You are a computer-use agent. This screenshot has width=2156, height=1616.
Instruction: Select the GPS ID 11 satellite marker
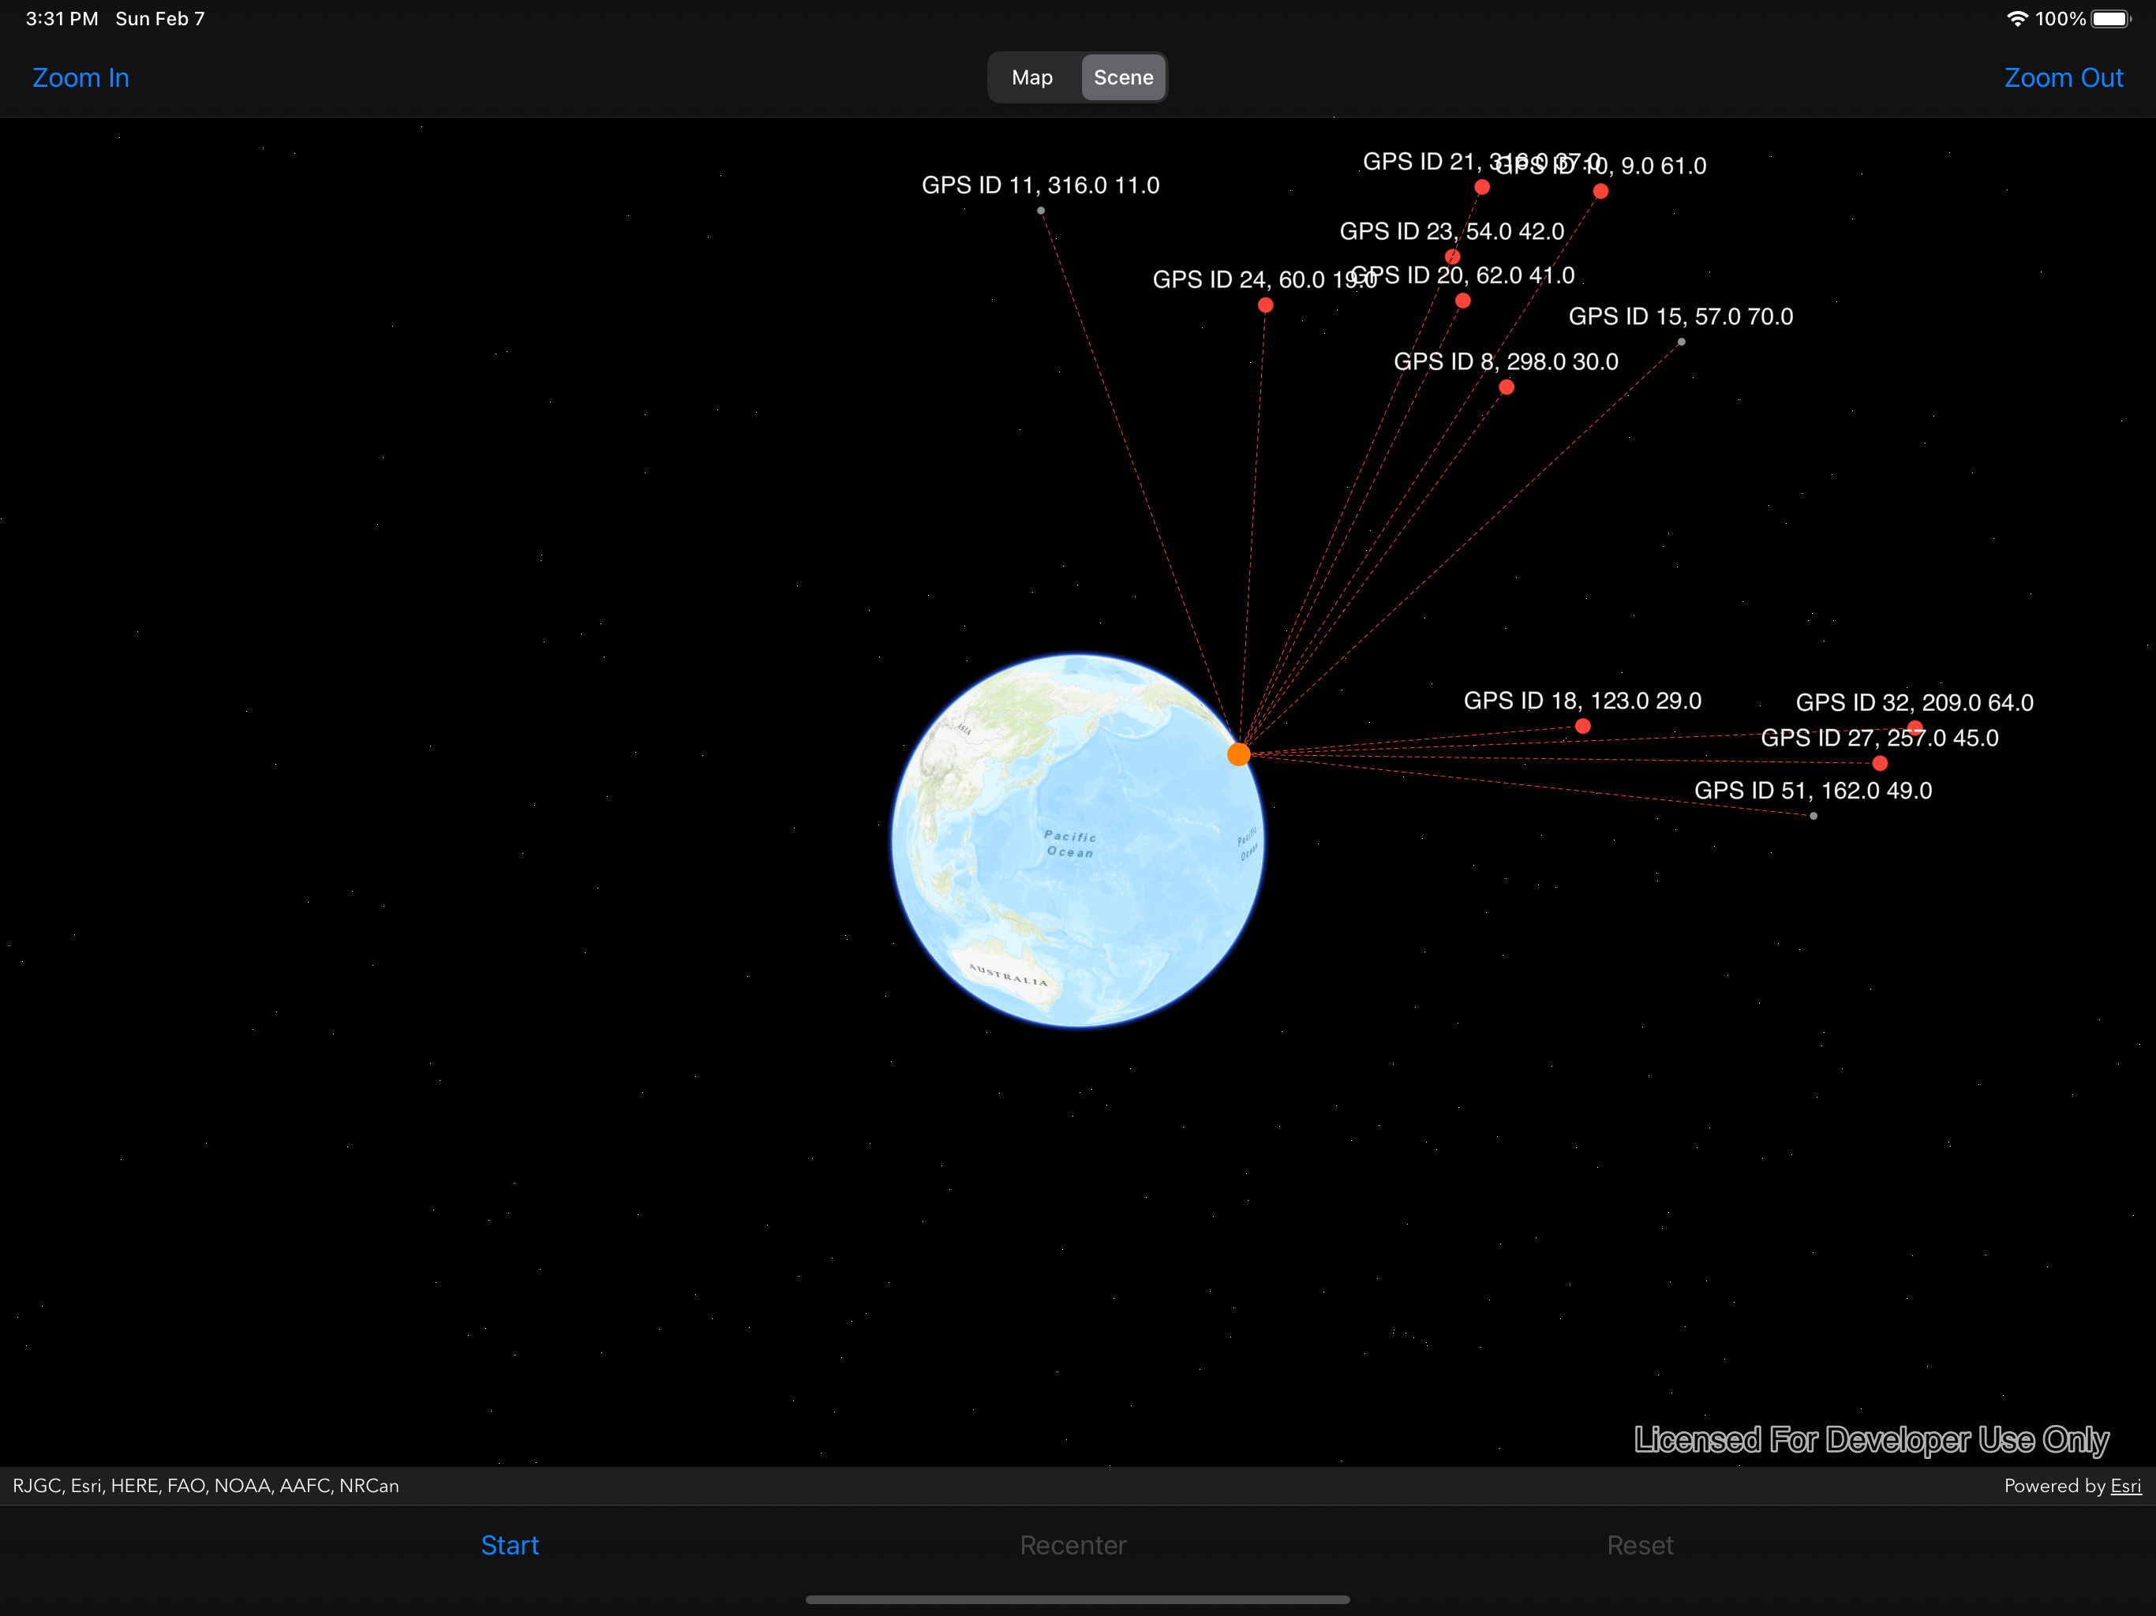pyautogui.click(x=1041, y=210)
